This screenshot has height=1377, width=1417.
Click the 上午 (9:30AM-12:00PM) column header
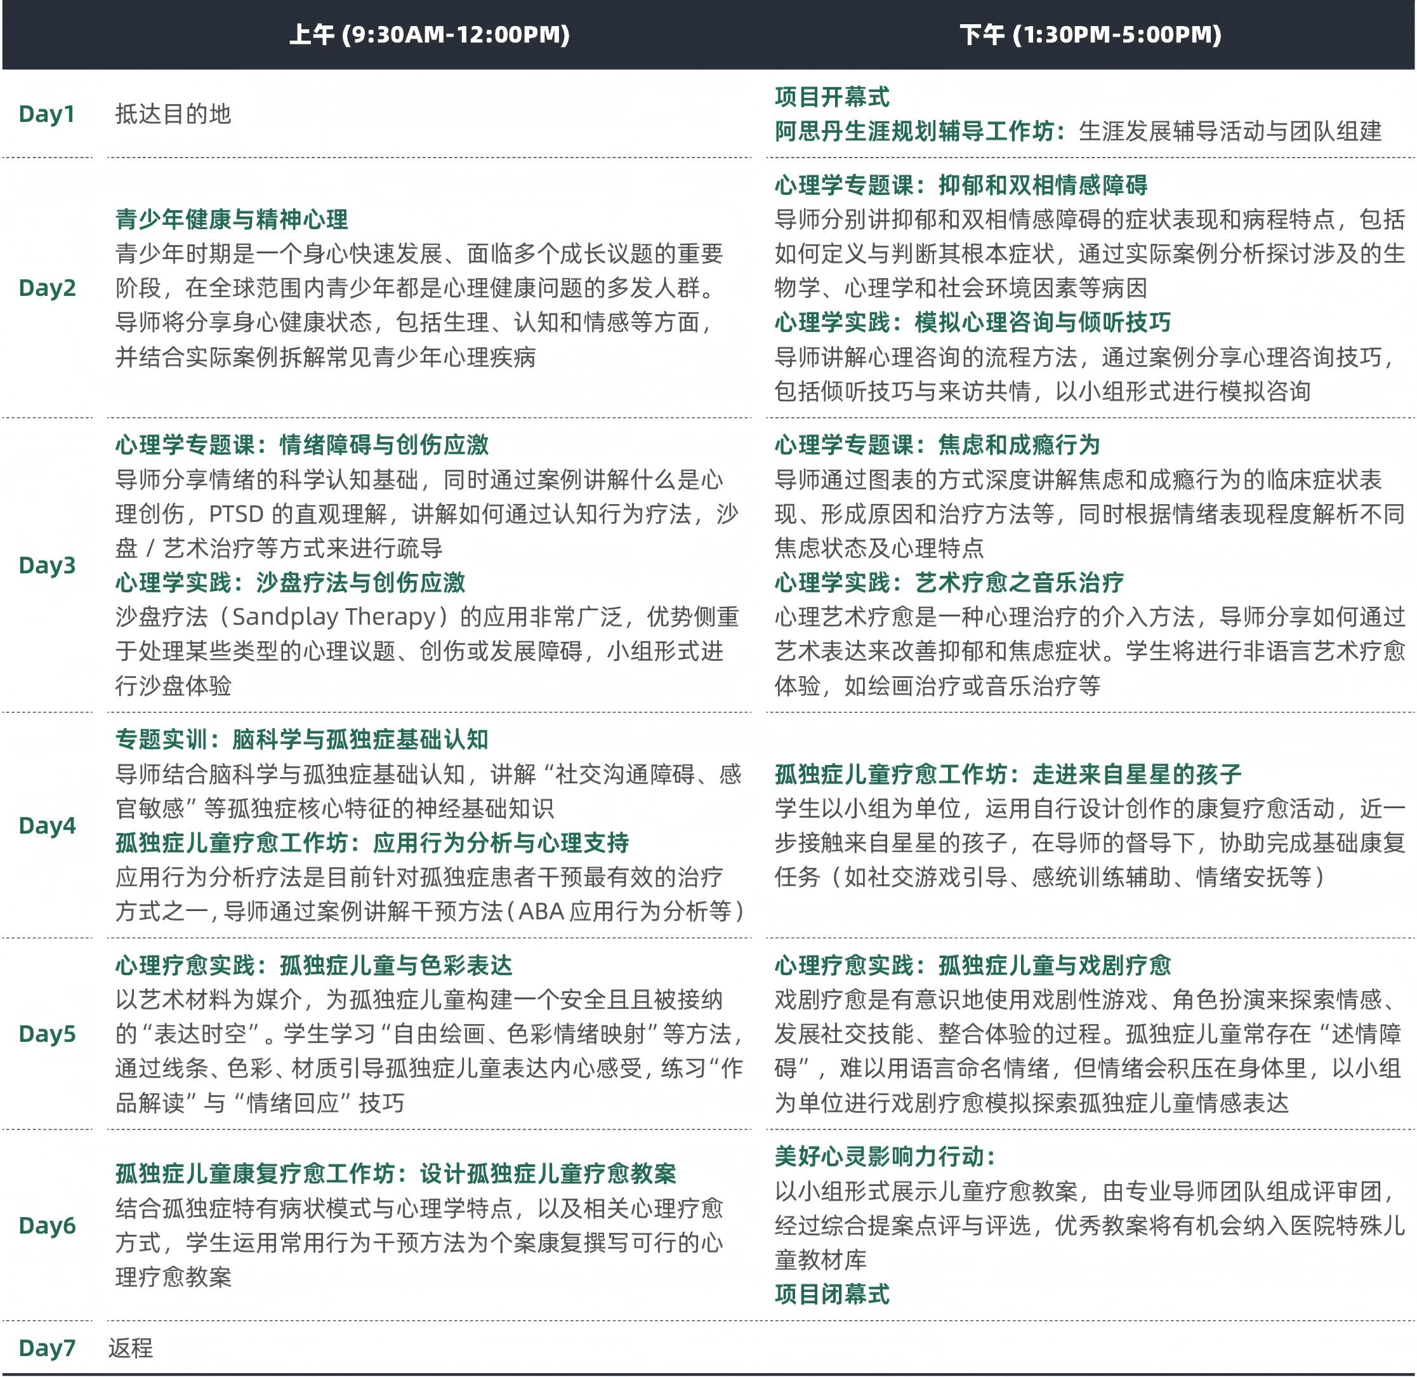coord(429,35)
